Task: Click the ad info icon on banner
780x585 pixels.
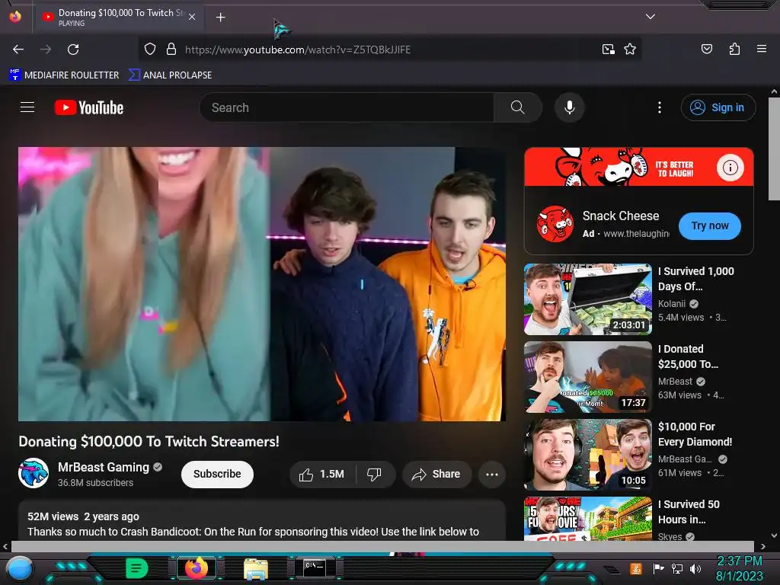Action: (730, 168)
